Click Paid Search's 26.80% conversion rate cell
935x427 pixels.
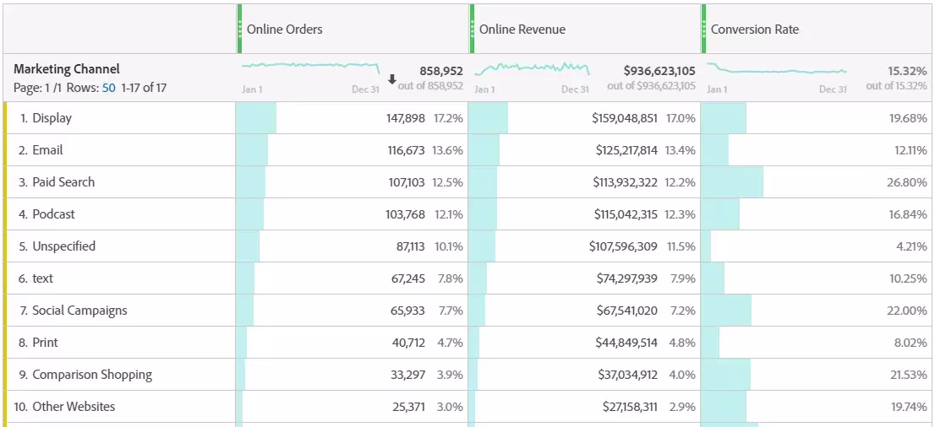[817, 182]
